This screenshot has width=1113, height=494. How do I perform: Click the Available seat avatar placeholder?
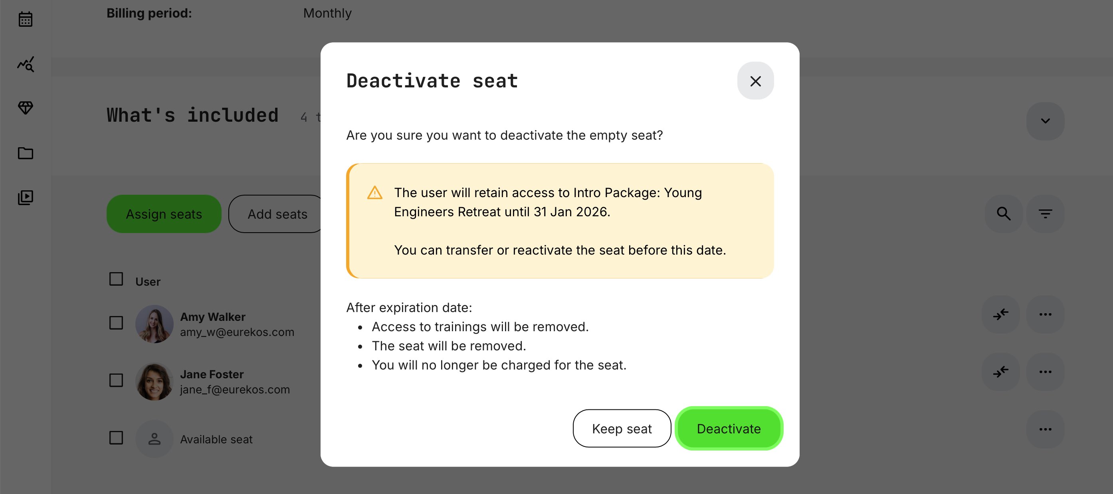[154, 439]
